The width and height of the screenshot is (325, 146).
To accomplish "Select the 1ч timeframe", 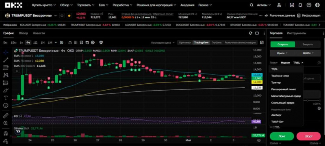I will click(x=22, y=43).
